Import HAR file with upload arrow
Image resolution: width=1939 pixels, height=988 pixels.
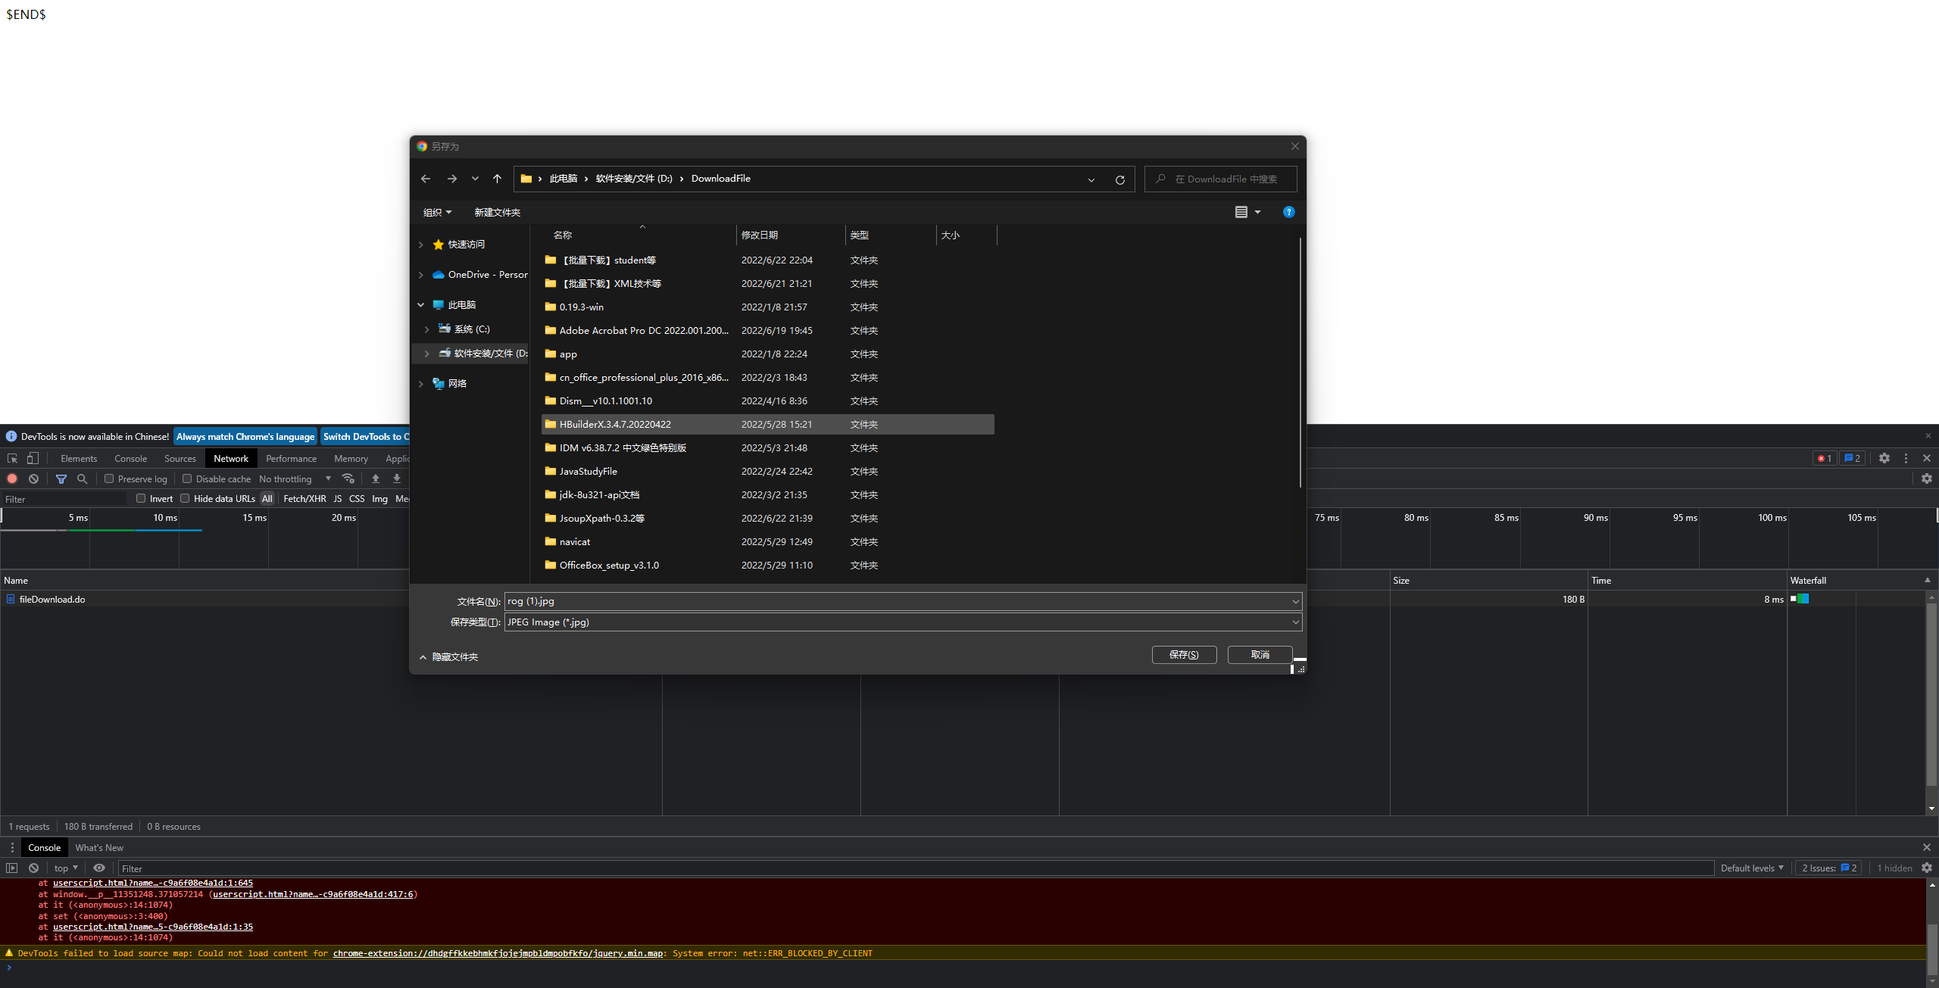(x=376, y=478)
